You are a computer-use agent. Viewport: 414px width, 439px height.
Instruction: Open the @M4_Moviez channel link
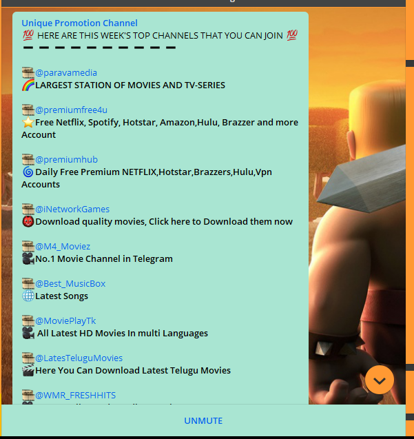[x=63, y=247]
